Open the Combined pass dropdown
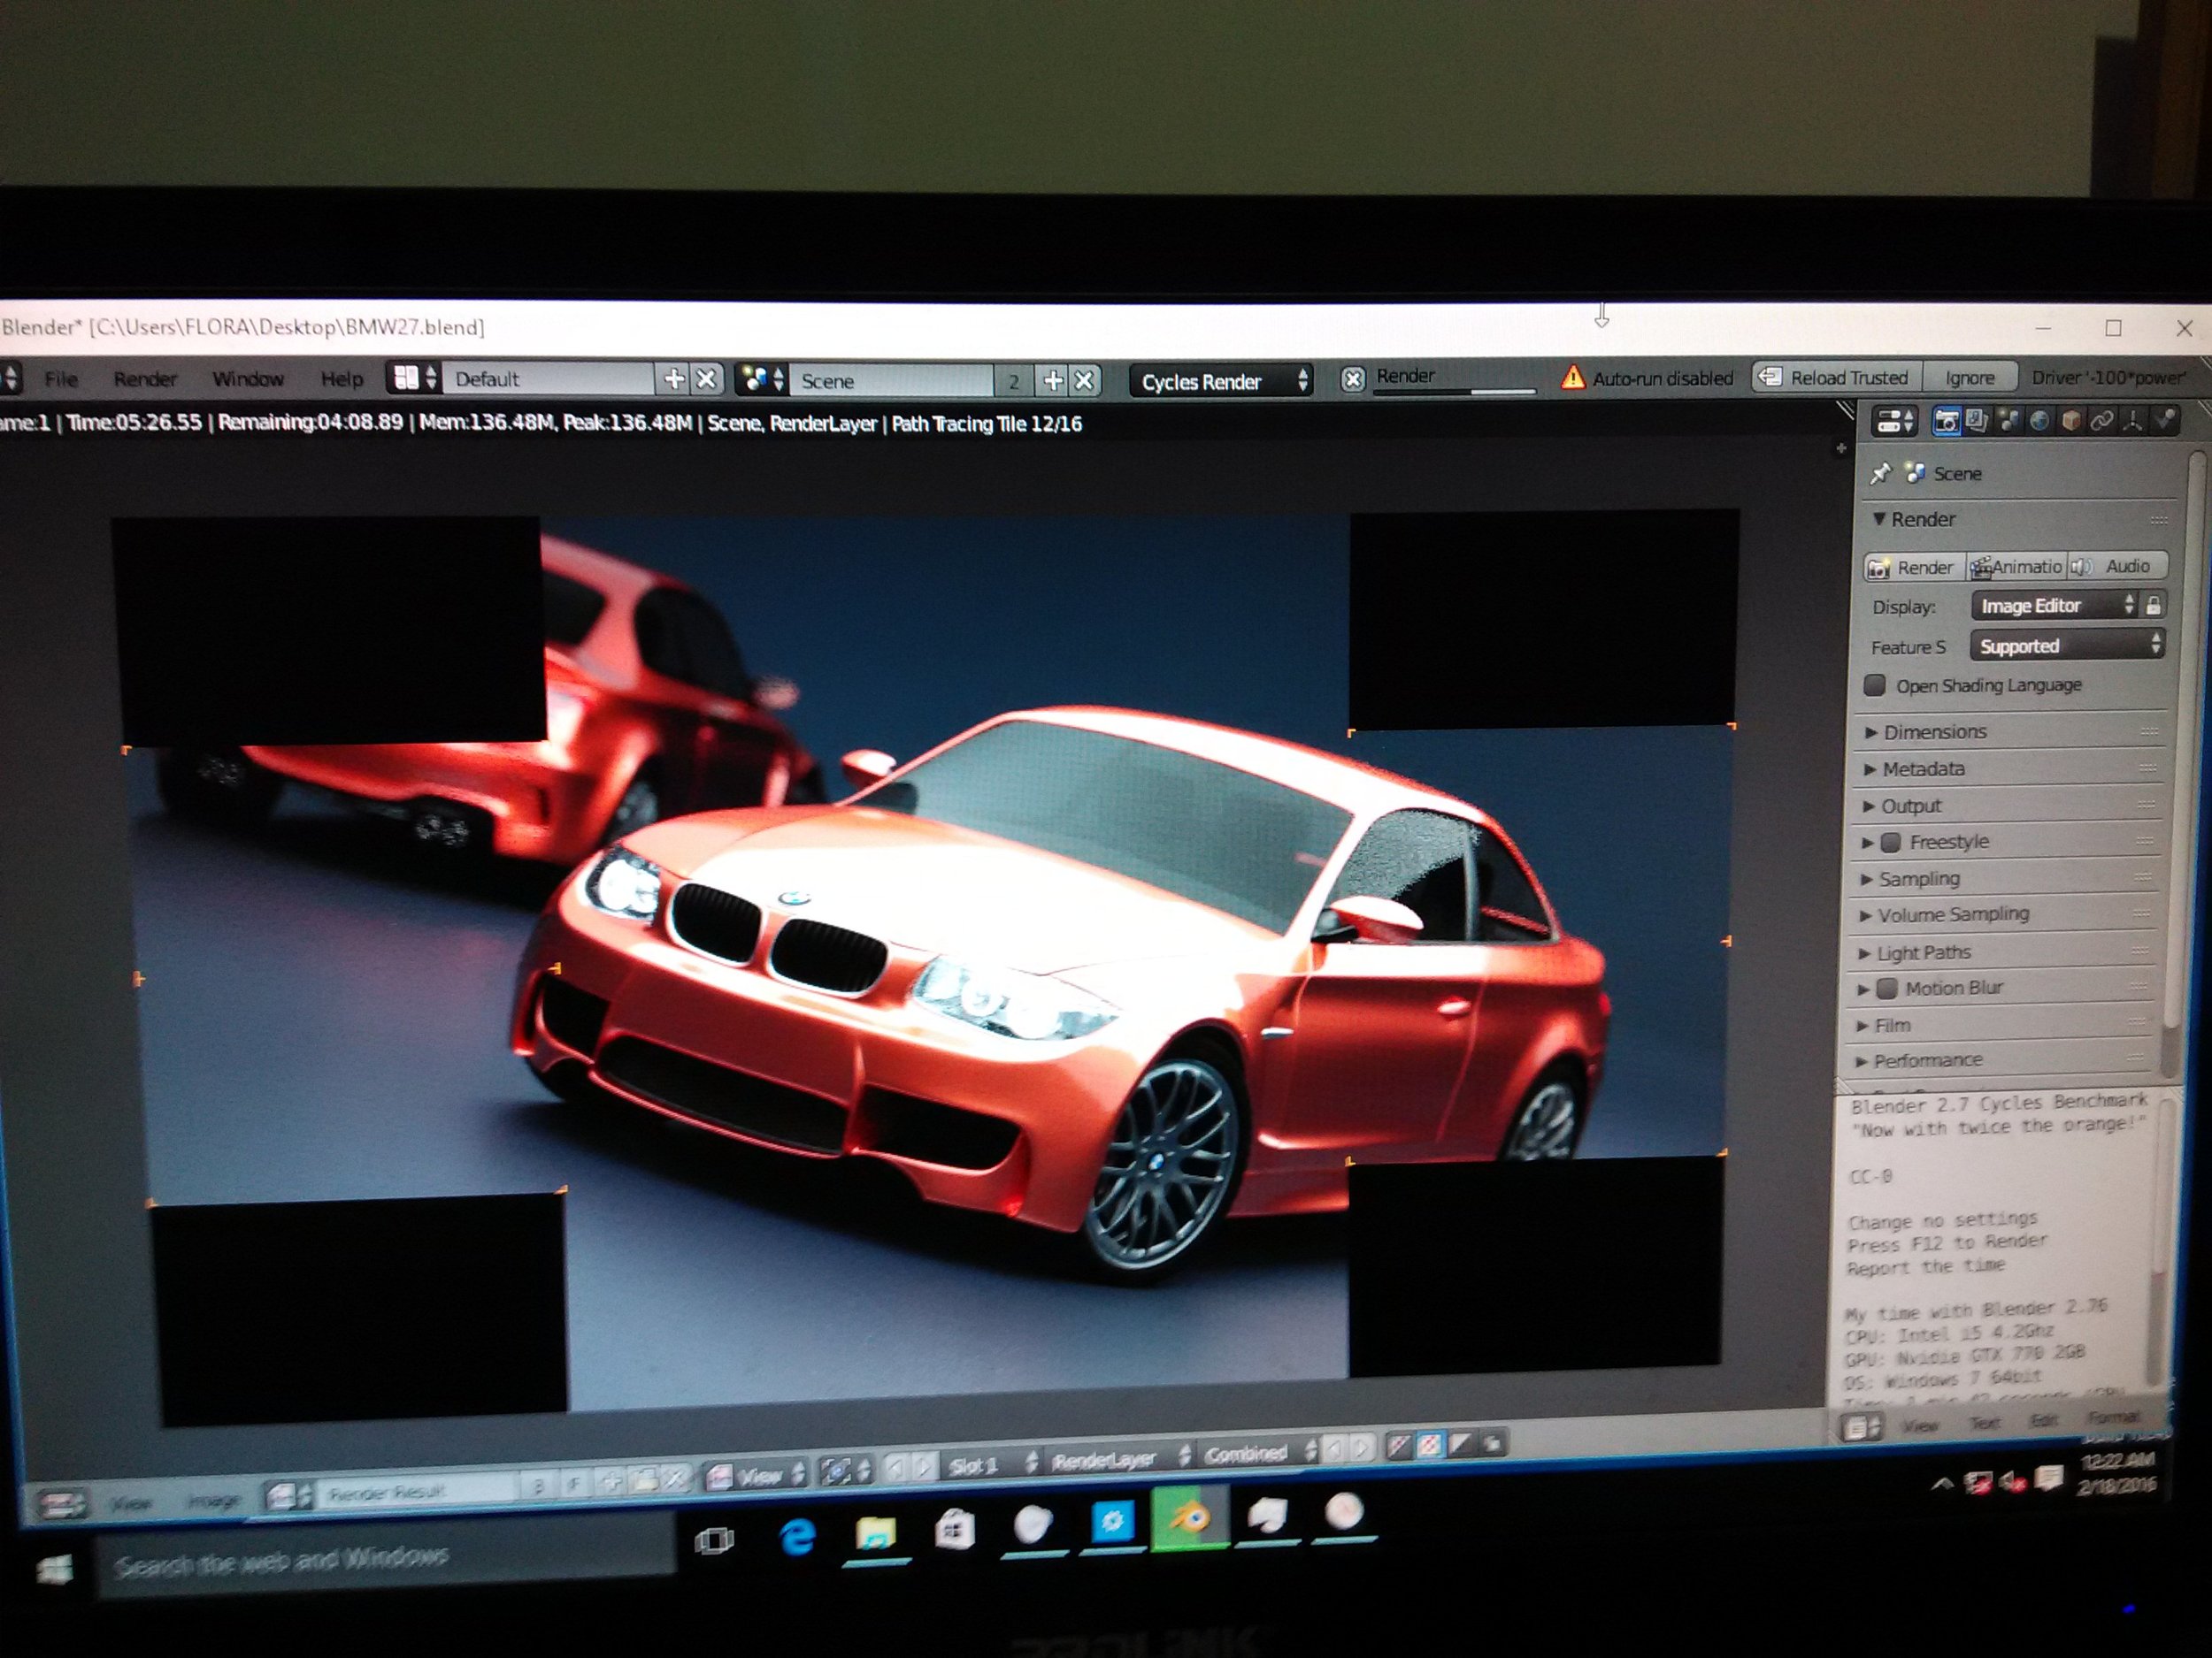This screenshot has height=1658, width=2212. [x=1259, y=1452]
